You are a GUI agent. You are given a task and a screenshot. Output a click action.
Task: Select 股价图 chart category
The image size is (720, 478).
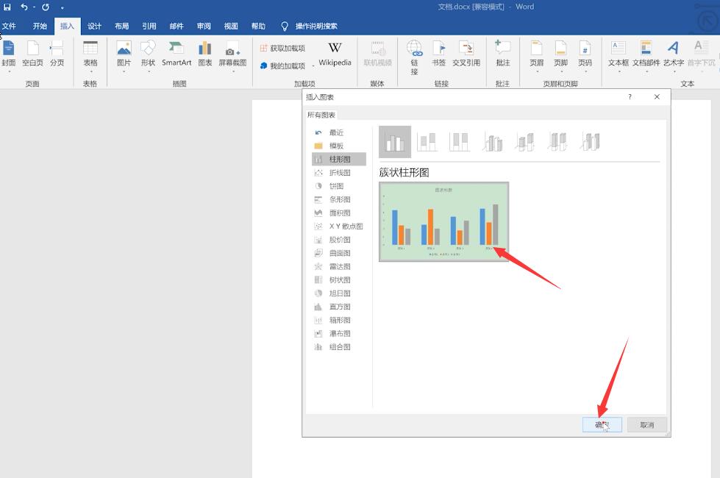pos(339,239)
